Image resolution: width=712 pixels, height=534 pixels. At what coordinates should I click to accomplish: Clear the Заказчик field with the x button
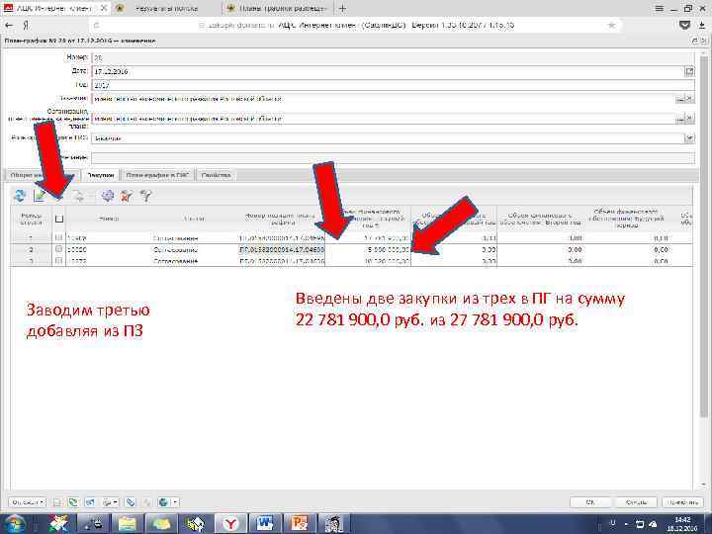point(690,99)
